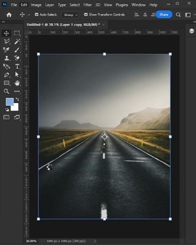The width and height of the screenshot is (196, 245).
Task: Select the Path Selection tool
Action: (x=17, y=74)
